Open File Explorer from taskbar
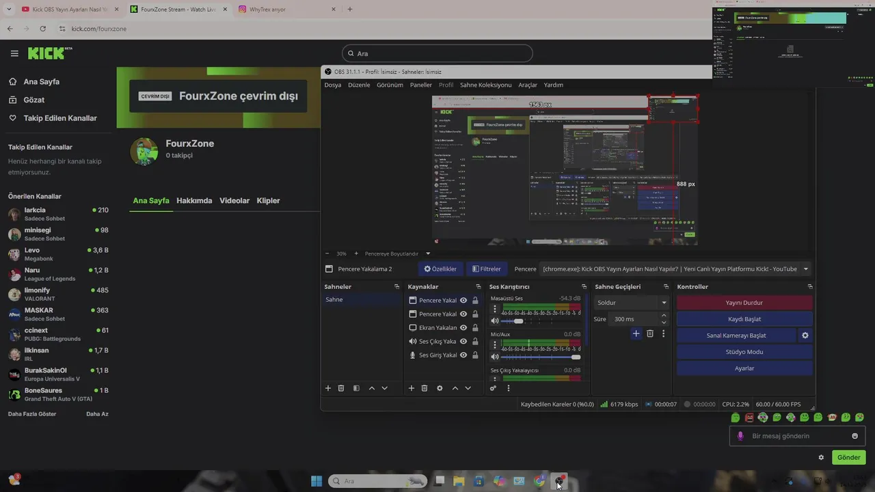This screenshot has width=875, height=492. click(x=459, y=481)
